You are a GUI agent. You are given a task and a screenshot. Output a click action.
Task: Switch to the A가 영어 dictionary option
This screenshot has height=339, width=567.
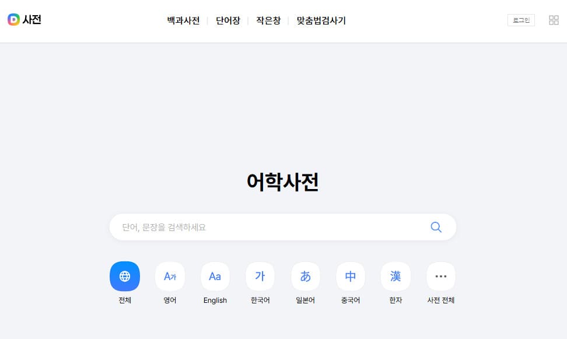170,276
